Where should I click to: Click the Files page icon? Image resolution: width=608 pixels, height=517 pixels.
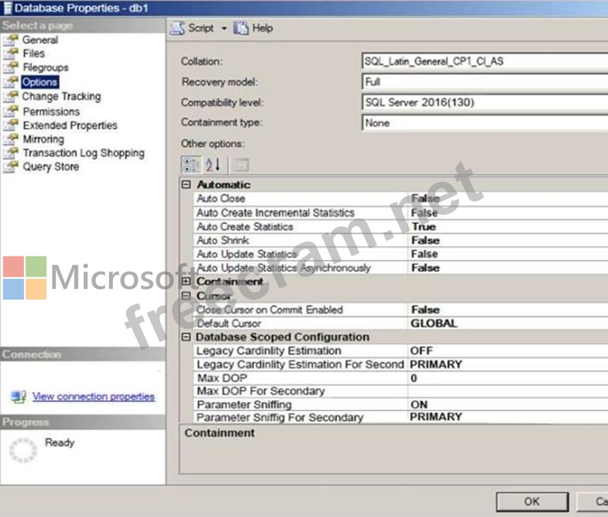click(x=11, y=53)
